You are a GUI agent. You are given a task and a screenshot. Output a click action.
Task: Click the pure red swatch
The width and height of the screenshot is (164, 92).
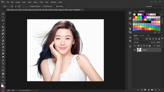pyautogui.click(x=134, y=17)
